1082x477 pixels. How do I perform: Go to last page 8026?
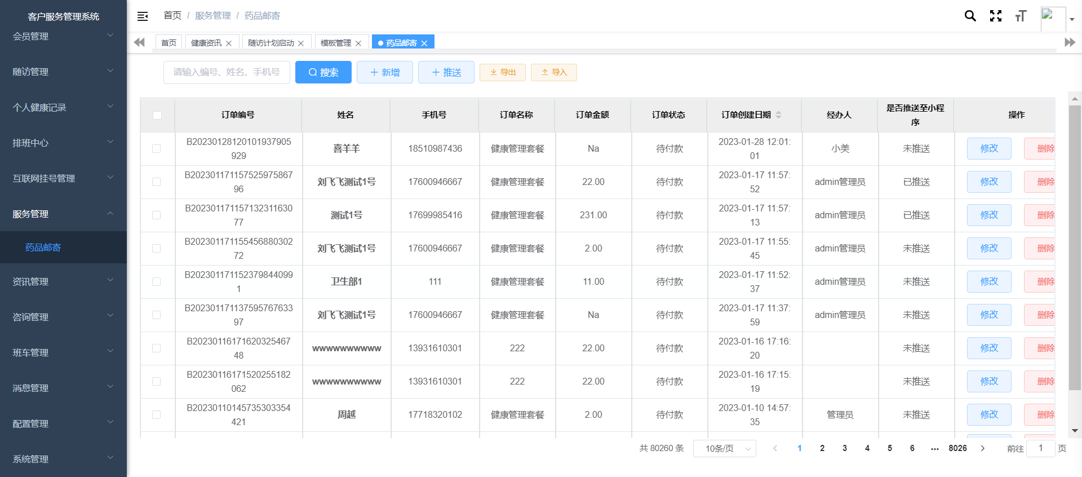click(x=957, y=448)
